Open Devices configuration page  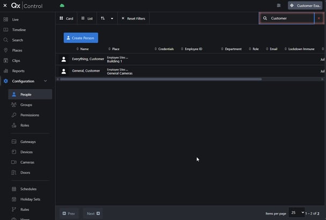point(26,152)
